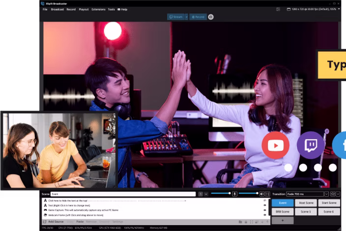Viewport: 346px width, 231px height.
Task: Add a new scene with plus button
Action: coord(283,220)
